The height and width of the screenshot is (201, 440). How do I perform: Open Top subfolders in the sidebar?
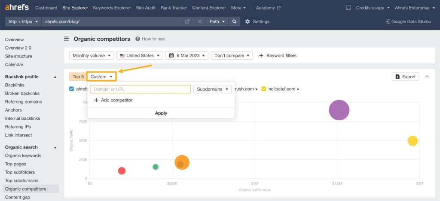[x=21, y=172]
